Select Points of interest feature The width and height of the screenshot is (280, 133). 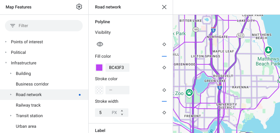(27, 42)
